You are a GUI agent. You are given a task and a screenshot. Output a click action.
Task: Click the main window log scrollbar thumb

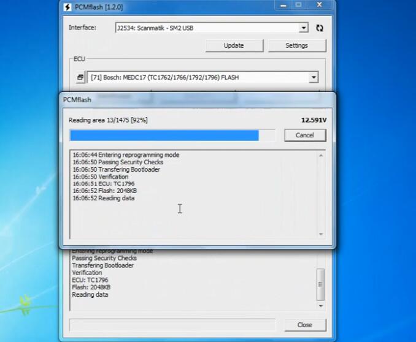pos(320,284)
